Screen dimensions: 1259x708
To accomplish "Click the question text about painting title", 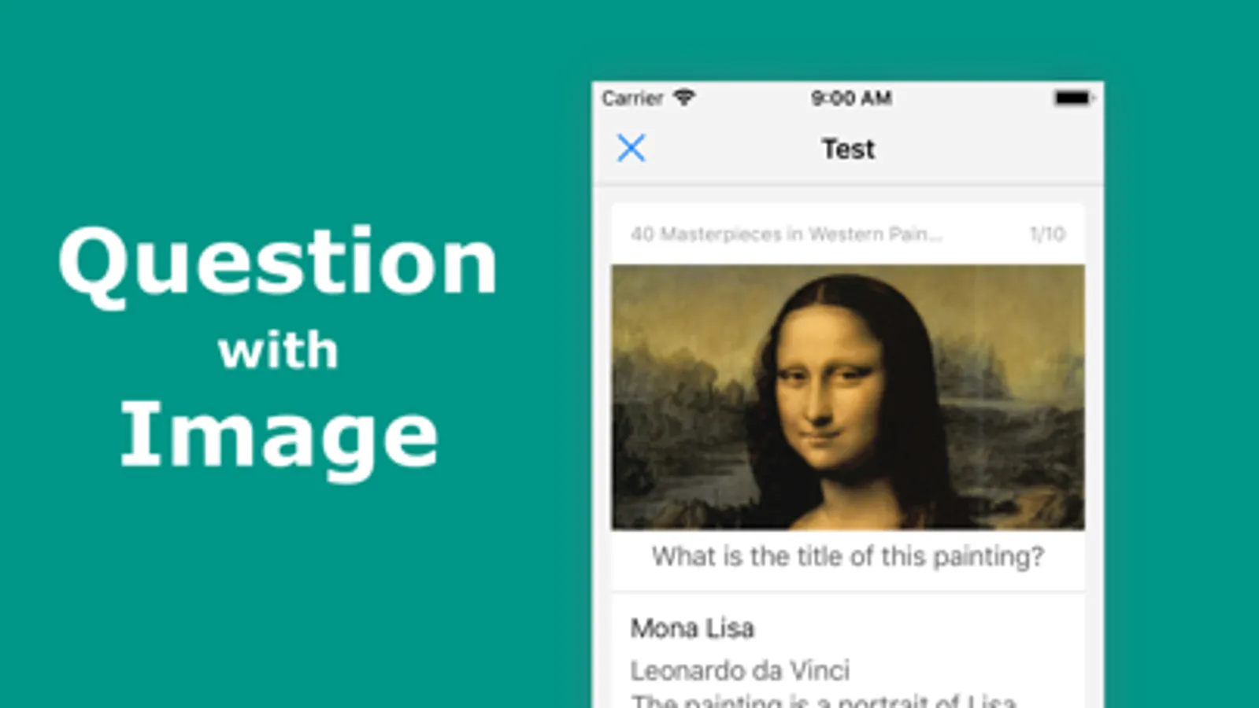I will pyautogui.click(x=848, y=556).
